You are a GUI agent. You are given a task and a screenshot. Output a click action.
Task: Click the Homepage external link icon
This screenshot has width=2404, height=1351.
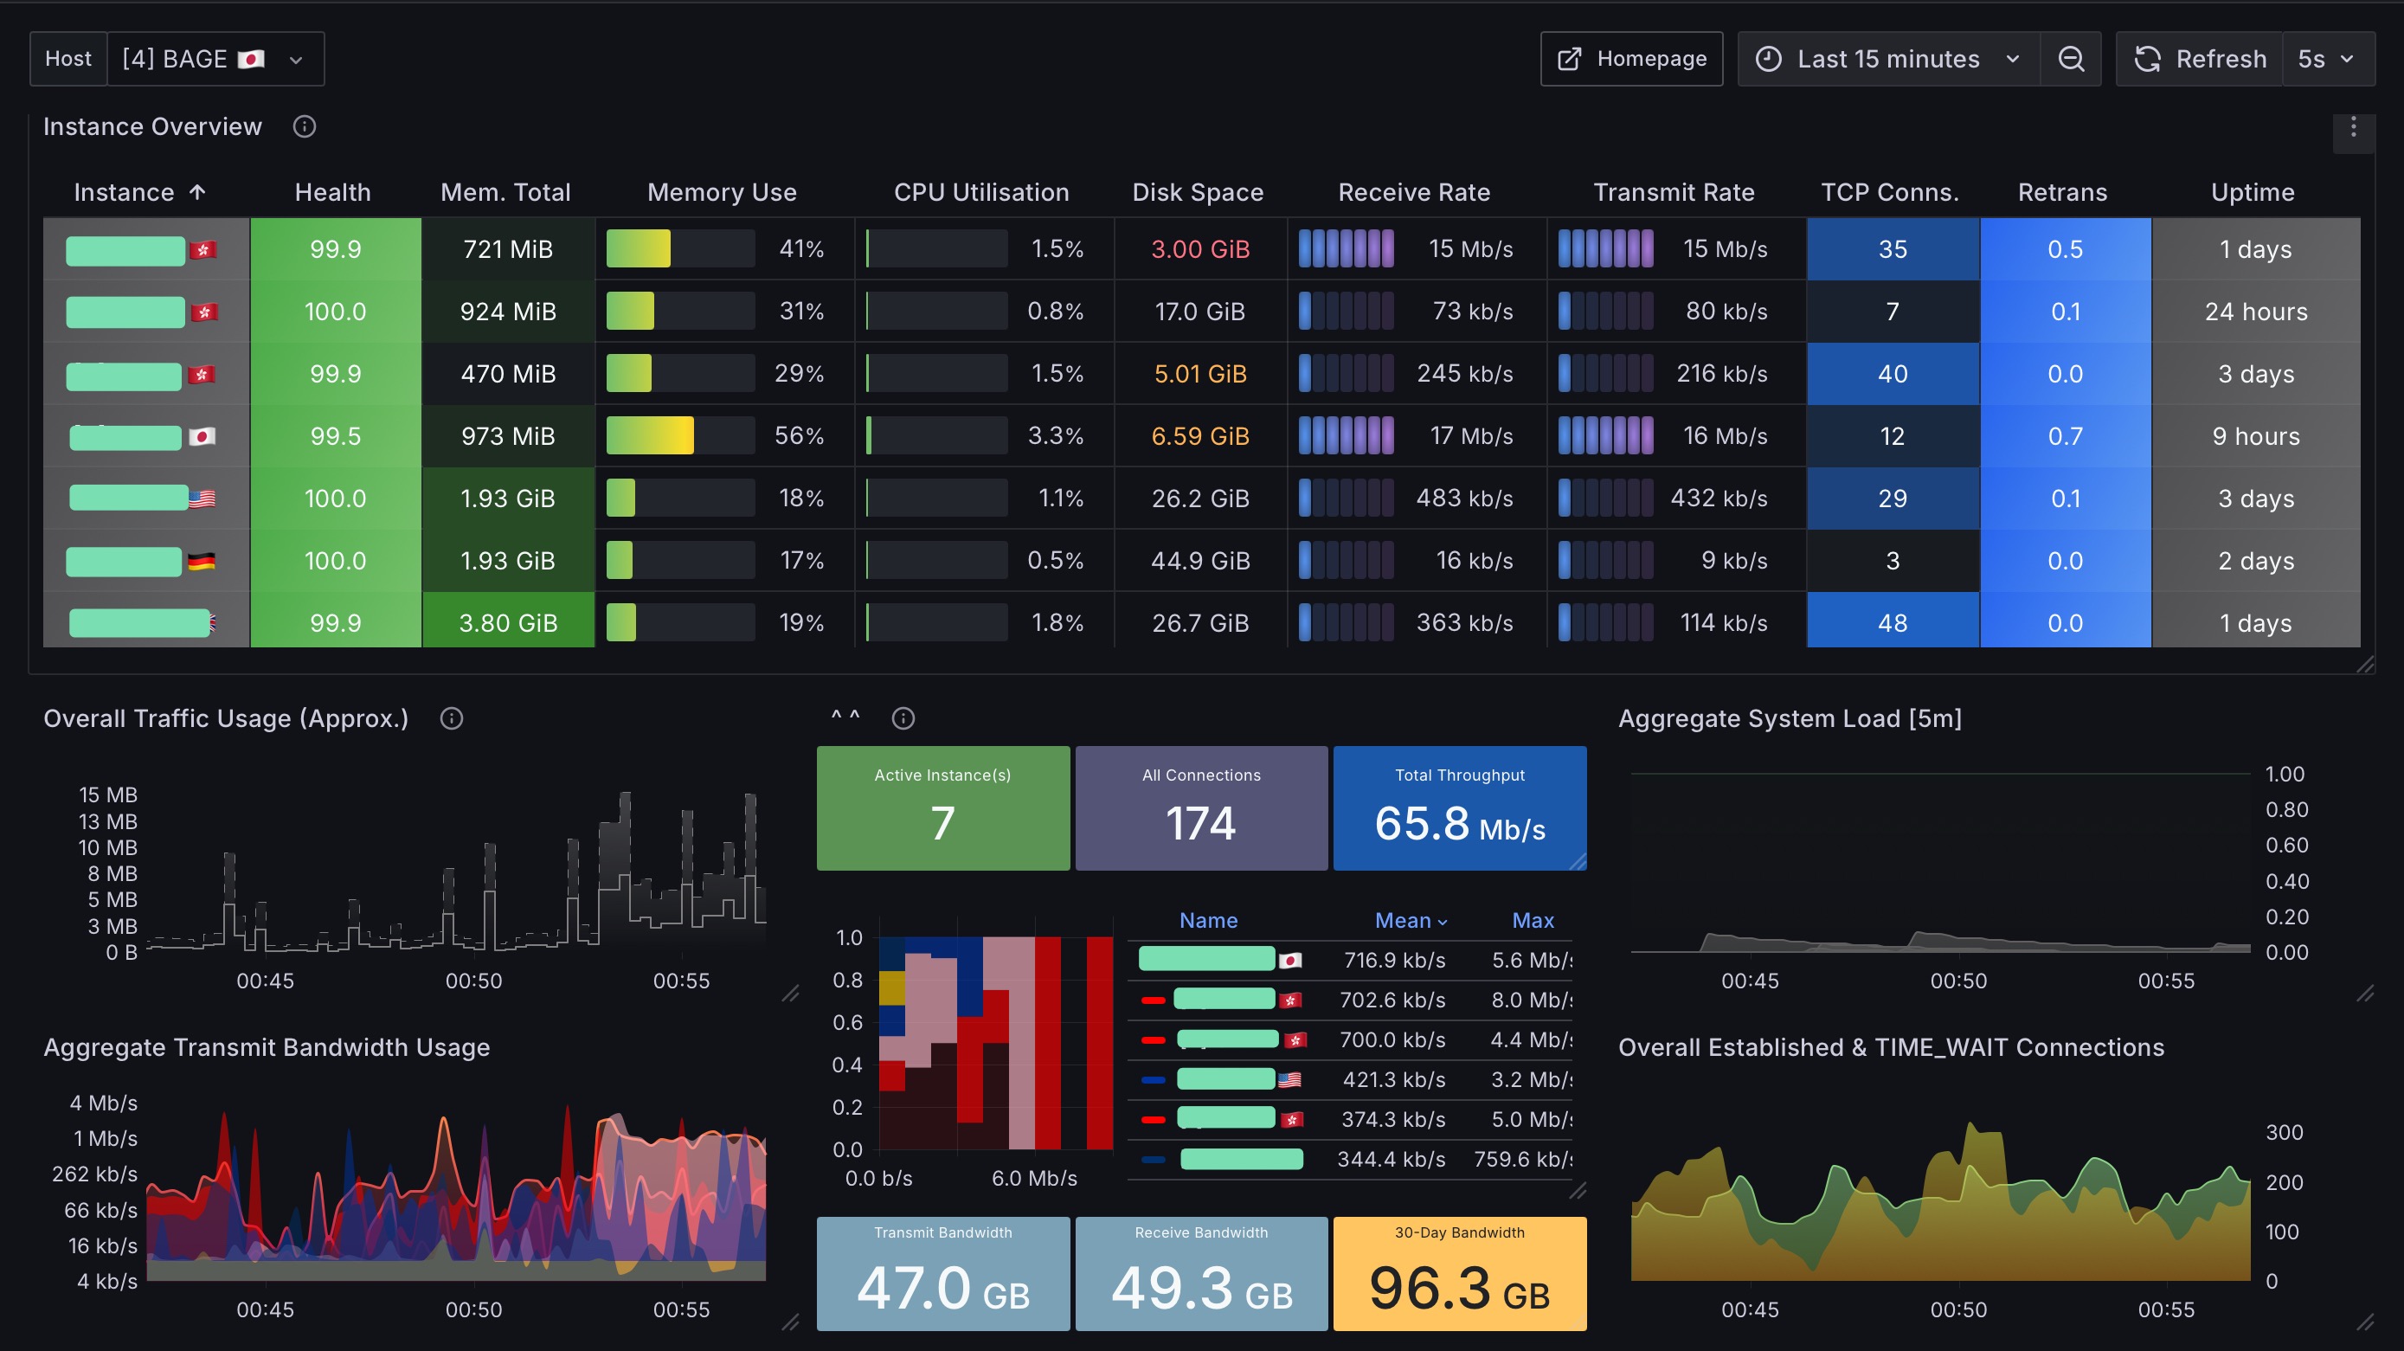pos(1570,59)
